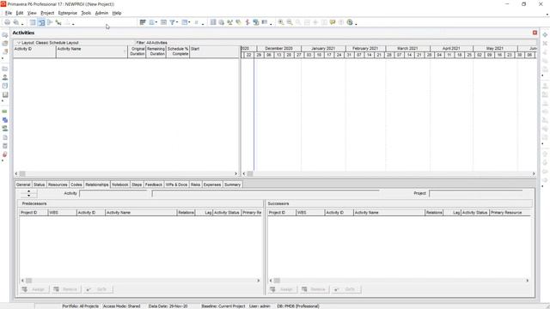Screen dimensions: 550x309
Task: Open the Project menu
Action: (x=47, y=13)
